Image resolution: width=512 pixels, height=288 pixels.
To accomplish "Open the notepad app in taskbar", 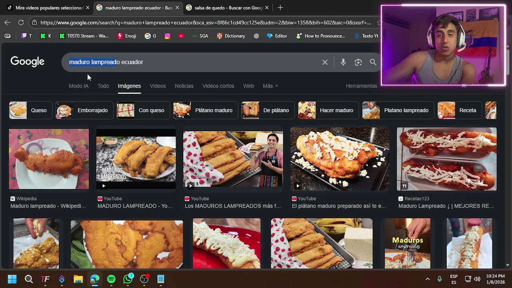I will coord(161,279).
